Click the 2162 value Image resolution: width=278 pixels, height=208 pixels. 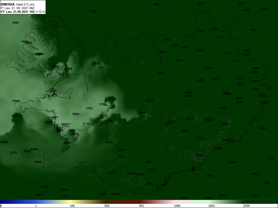97,64
